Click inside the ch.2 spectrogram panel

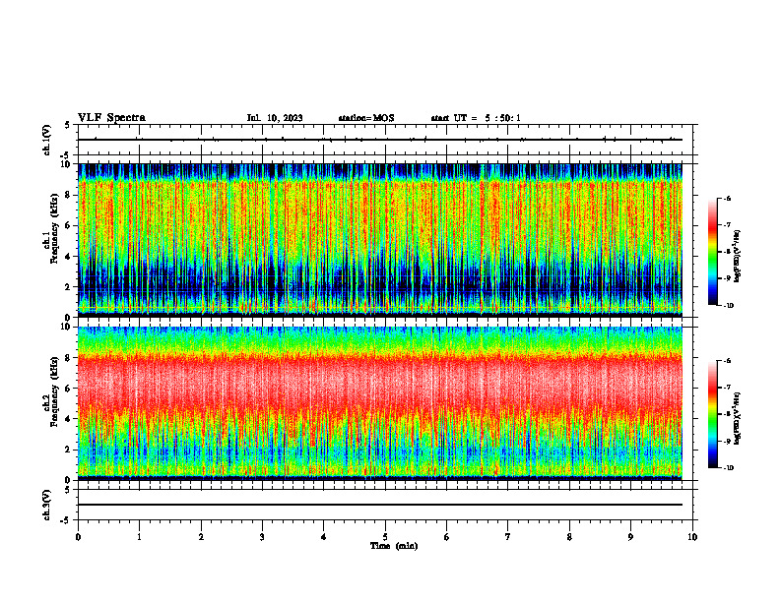pos(380,403)
